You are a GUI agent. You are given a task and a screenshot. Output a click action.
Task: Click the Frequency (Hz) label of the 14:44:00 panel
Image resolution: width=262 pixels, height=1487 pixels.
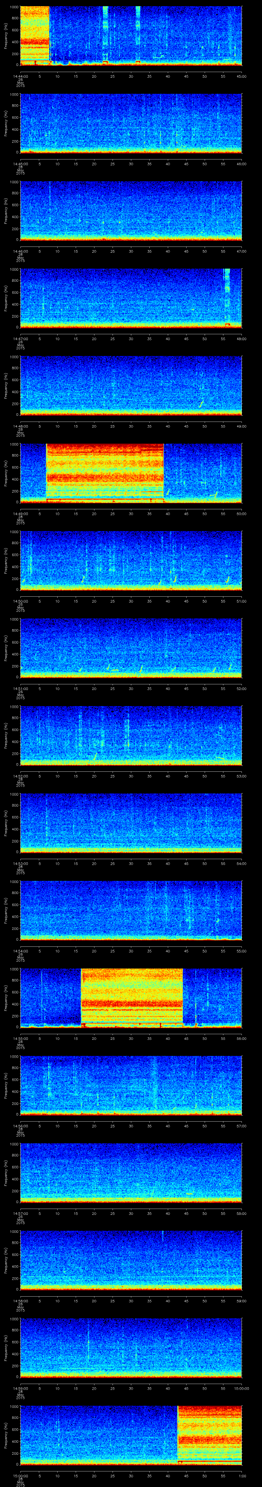tap(6, 36)
